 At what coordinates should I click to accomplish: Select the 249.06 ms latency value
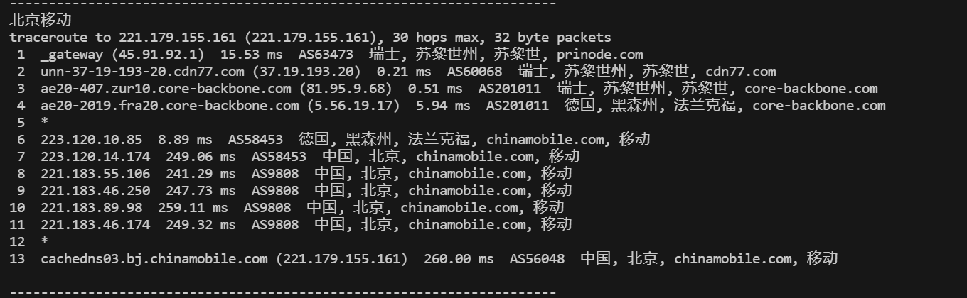click(x=197, y=157)
